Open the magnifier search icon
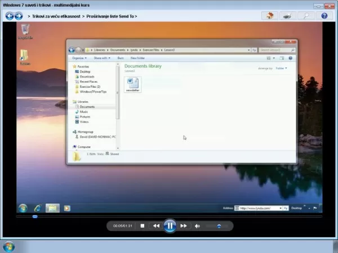Image resolution: width=338 pixels, height=253 pixels. click(306, 16)
